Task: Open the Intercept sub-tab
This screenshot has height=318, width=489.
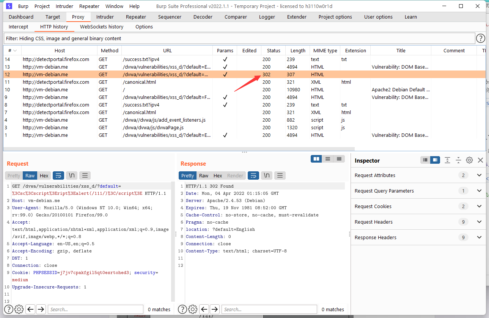Action: pos(19,27)
